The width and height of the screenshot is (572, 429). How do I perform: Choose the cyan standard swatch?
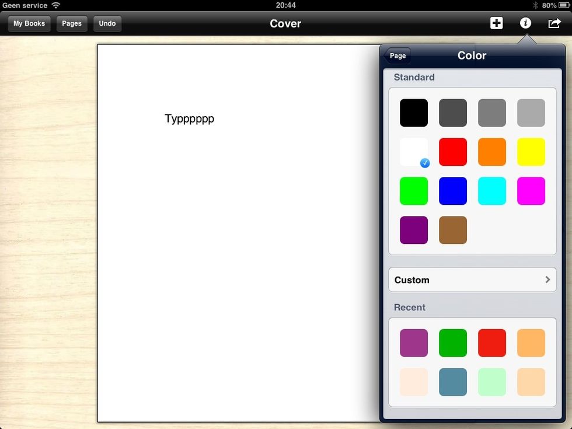[492, 191]
